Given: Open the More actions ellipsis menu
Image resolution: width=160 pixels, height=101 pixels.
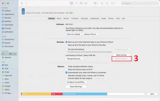Looking at the screenshot, I should 113,3.
